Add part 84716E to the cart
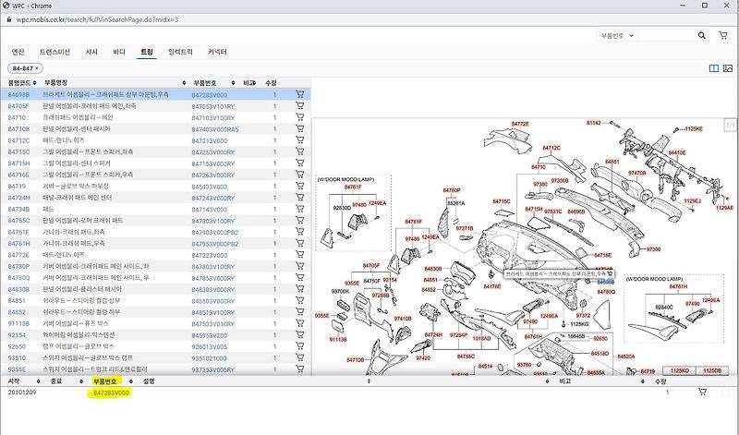This screenshot has width=739, height=435. pyautogui.click(x=299, y=175)
